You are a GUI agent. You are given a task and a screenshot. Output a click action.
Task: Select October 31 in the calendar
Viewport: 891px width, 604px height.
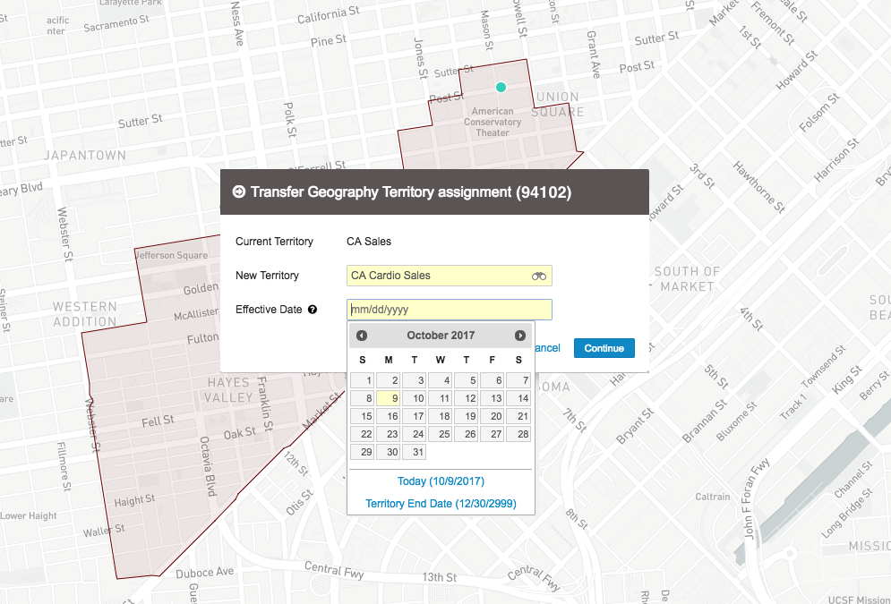(415, 452)
